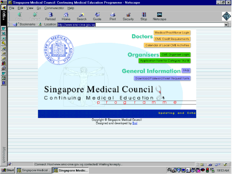The width and height of the screenshot is (232, 174).
Task: Open CME Credit Requirements
Action: (x=172, y=39)
